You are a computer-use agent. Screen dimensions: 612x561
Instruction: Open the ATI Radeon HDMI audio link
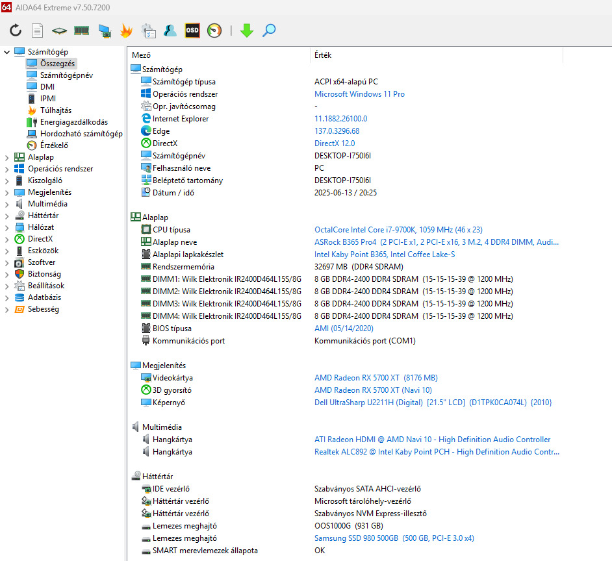tap(433, 440)
